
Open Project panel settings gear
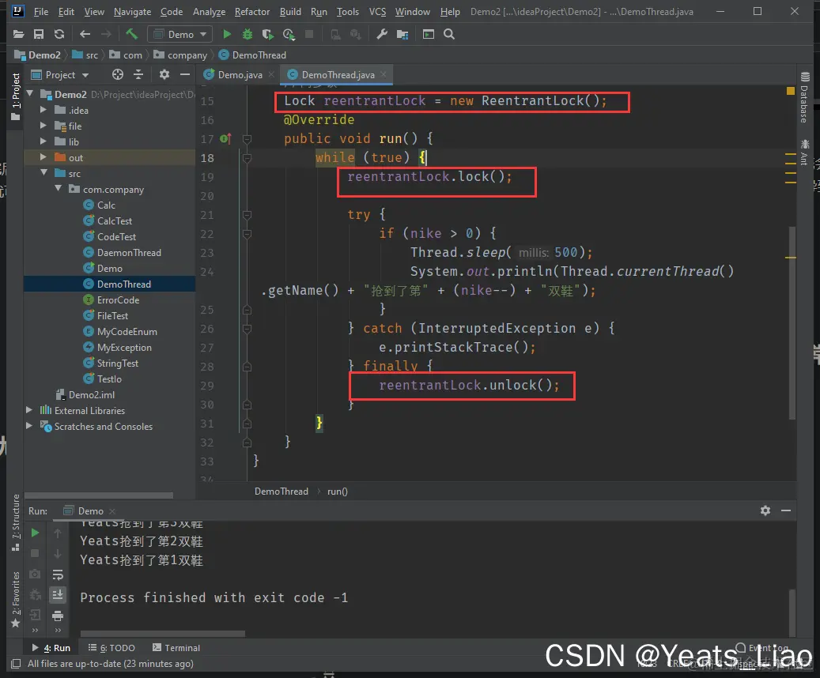(x=164, y=75)
